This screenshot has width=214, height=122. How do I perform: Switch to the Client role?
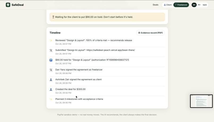(x=168, y=5)
